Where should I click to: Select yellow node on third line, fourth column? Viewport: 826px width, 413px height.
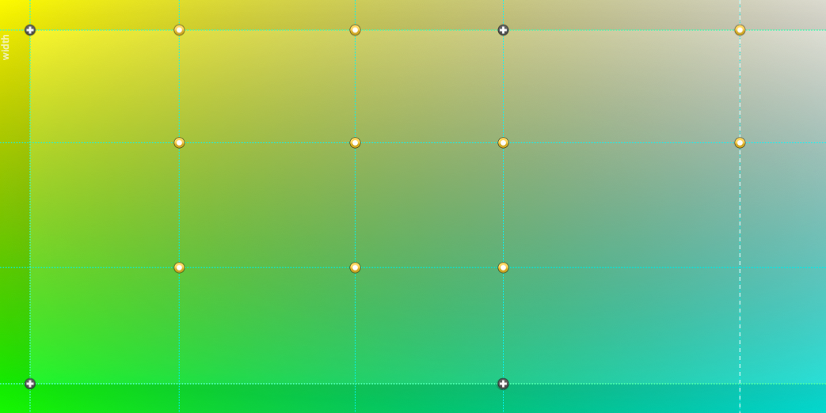point(503,267)
